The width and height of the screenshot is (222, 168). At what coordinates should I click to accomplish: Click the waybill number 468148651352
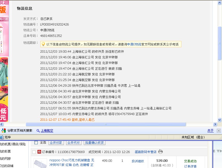coord(51,36)
